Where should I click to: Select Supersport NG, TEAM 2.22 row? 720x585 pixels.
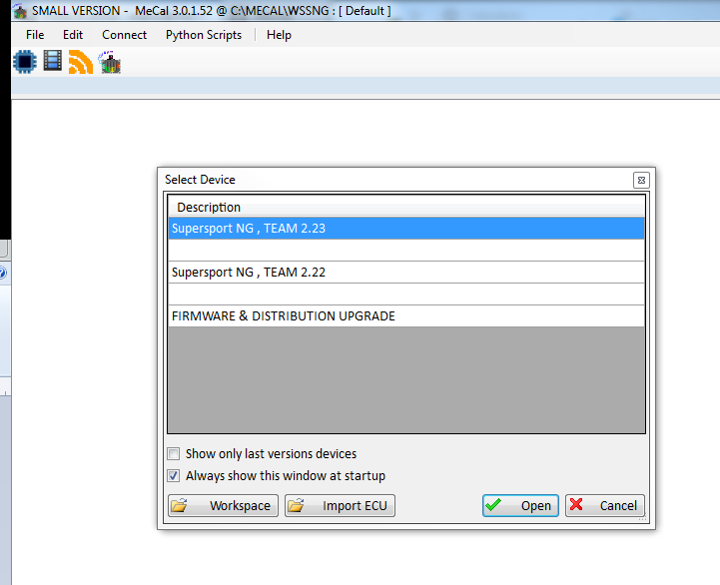406,273
